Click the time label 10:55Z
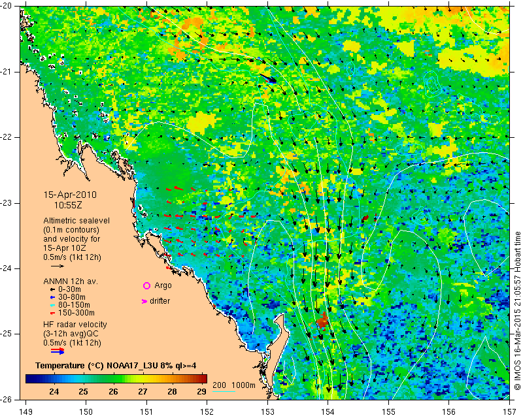The width and height of the screenshot is (523, 418). 68,205
